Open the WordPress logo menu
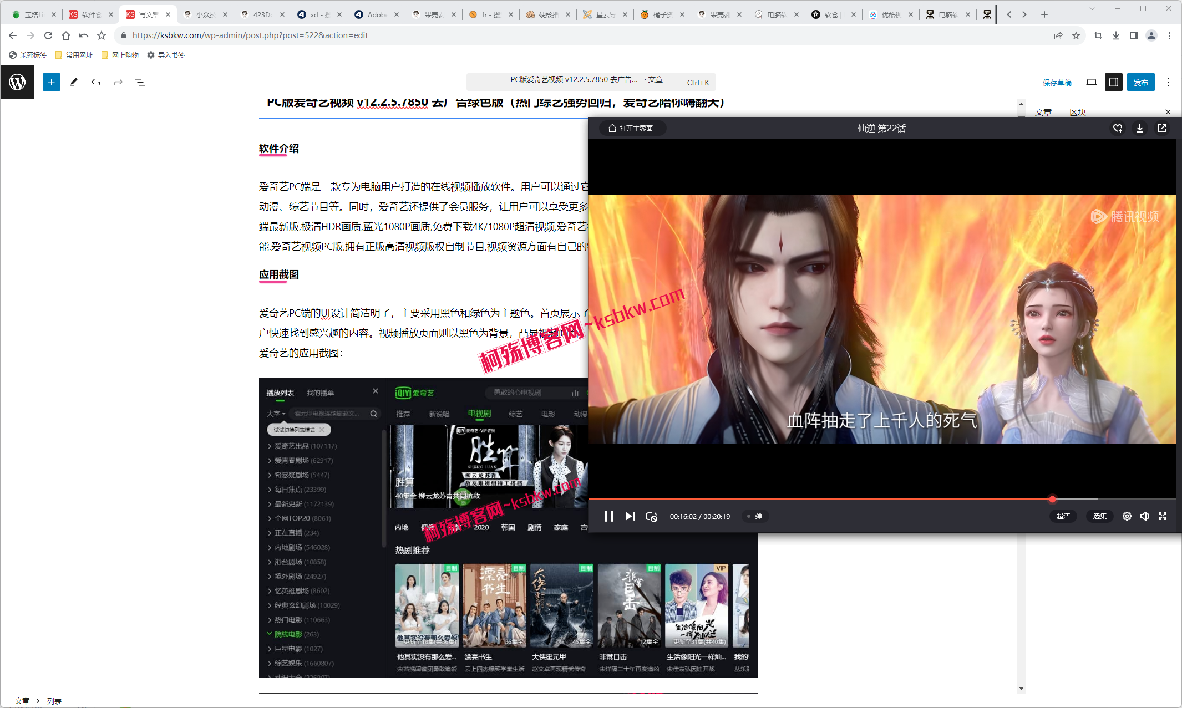 click(17, 82)
